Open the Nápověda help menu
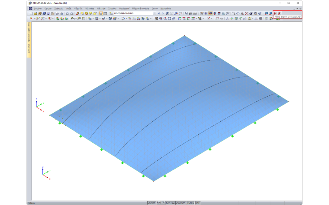Viewport: 329px width, 205px height. coord(165,8)
